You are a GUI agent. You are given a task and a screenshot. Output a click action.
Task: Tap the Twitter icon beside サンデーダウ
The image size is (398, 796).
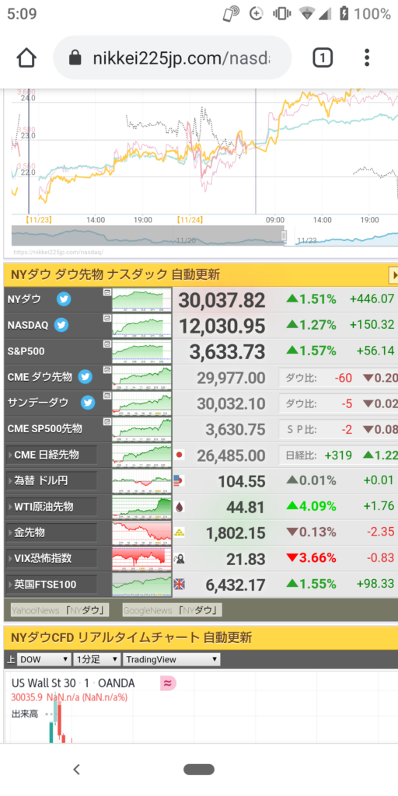89,403
